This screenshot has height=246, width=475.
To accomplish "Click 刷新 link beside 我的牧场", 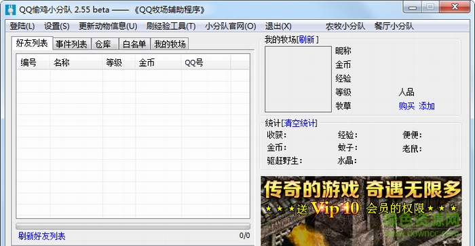I will pyautogui.click(x=306, y=39).
